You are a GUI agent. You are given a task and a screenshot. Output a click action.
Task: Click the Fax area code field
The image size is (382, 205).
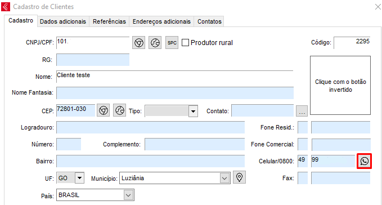(303, 178)
